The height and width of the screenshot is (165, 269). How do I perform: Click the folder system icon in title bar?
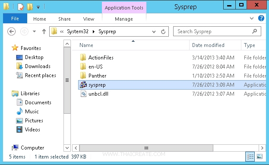click(6, 6)
